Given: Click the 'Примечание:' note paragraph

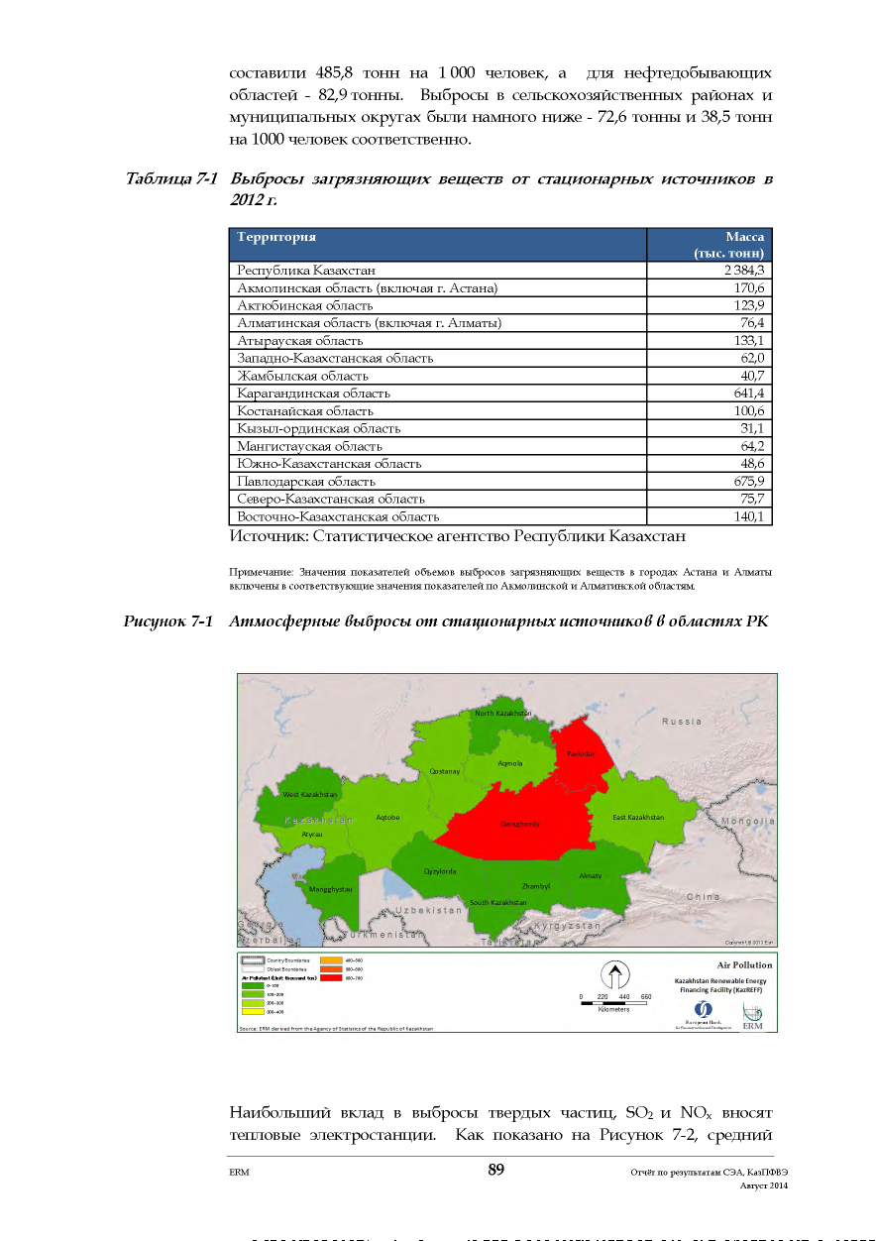Looking at the screenshot, I should click(x=500, y=579).
